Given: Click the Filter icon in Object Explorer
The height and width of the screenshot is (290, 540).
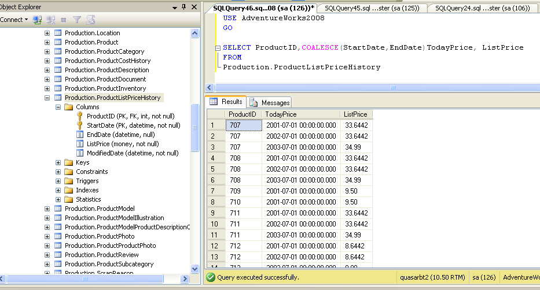Looking at the screenshot, I should [x=77, y=20].
